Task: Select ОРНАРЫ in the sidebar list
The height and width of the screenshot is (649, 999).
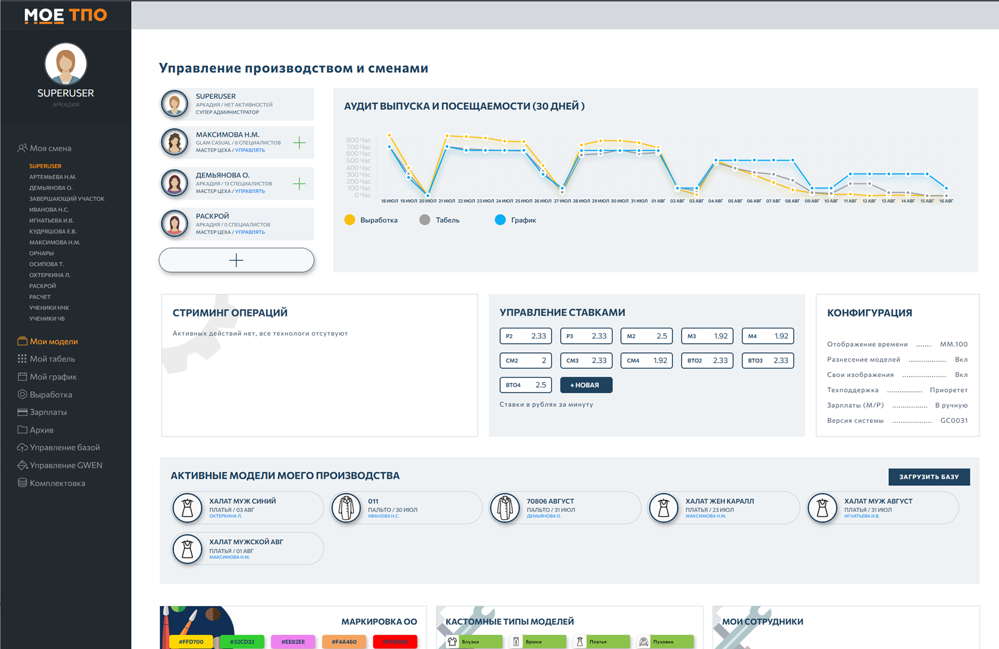Action: point(41,254)
